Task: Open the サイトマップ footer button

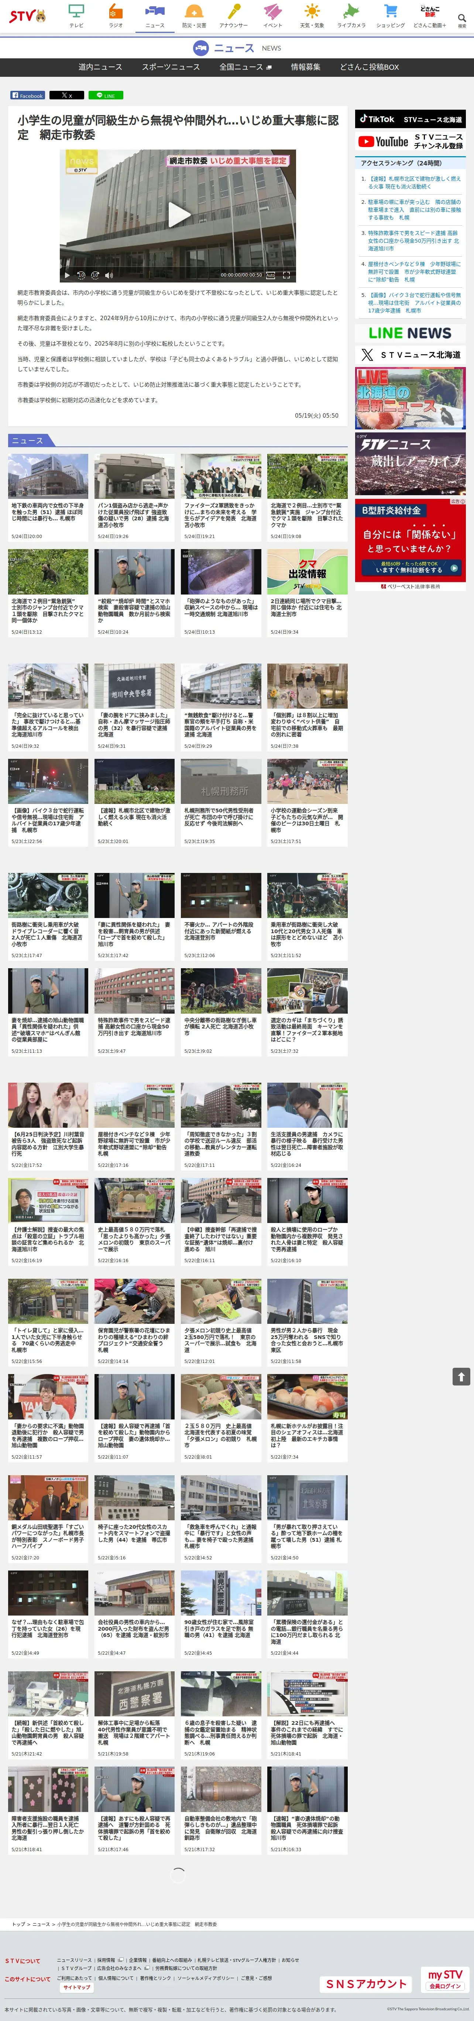Action: pyautogui.click(x=77, y=1987)
